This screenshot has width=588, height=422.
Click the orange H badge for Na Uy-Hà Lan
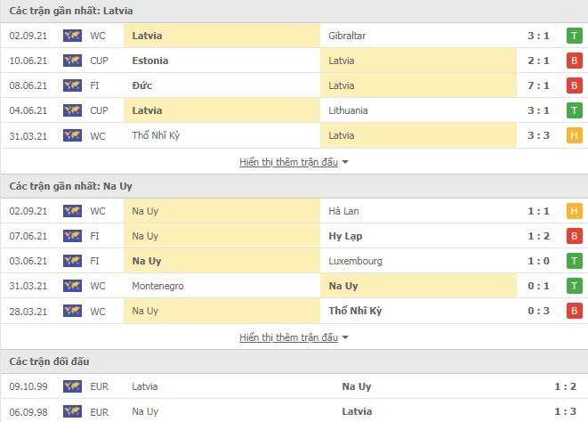574,211
